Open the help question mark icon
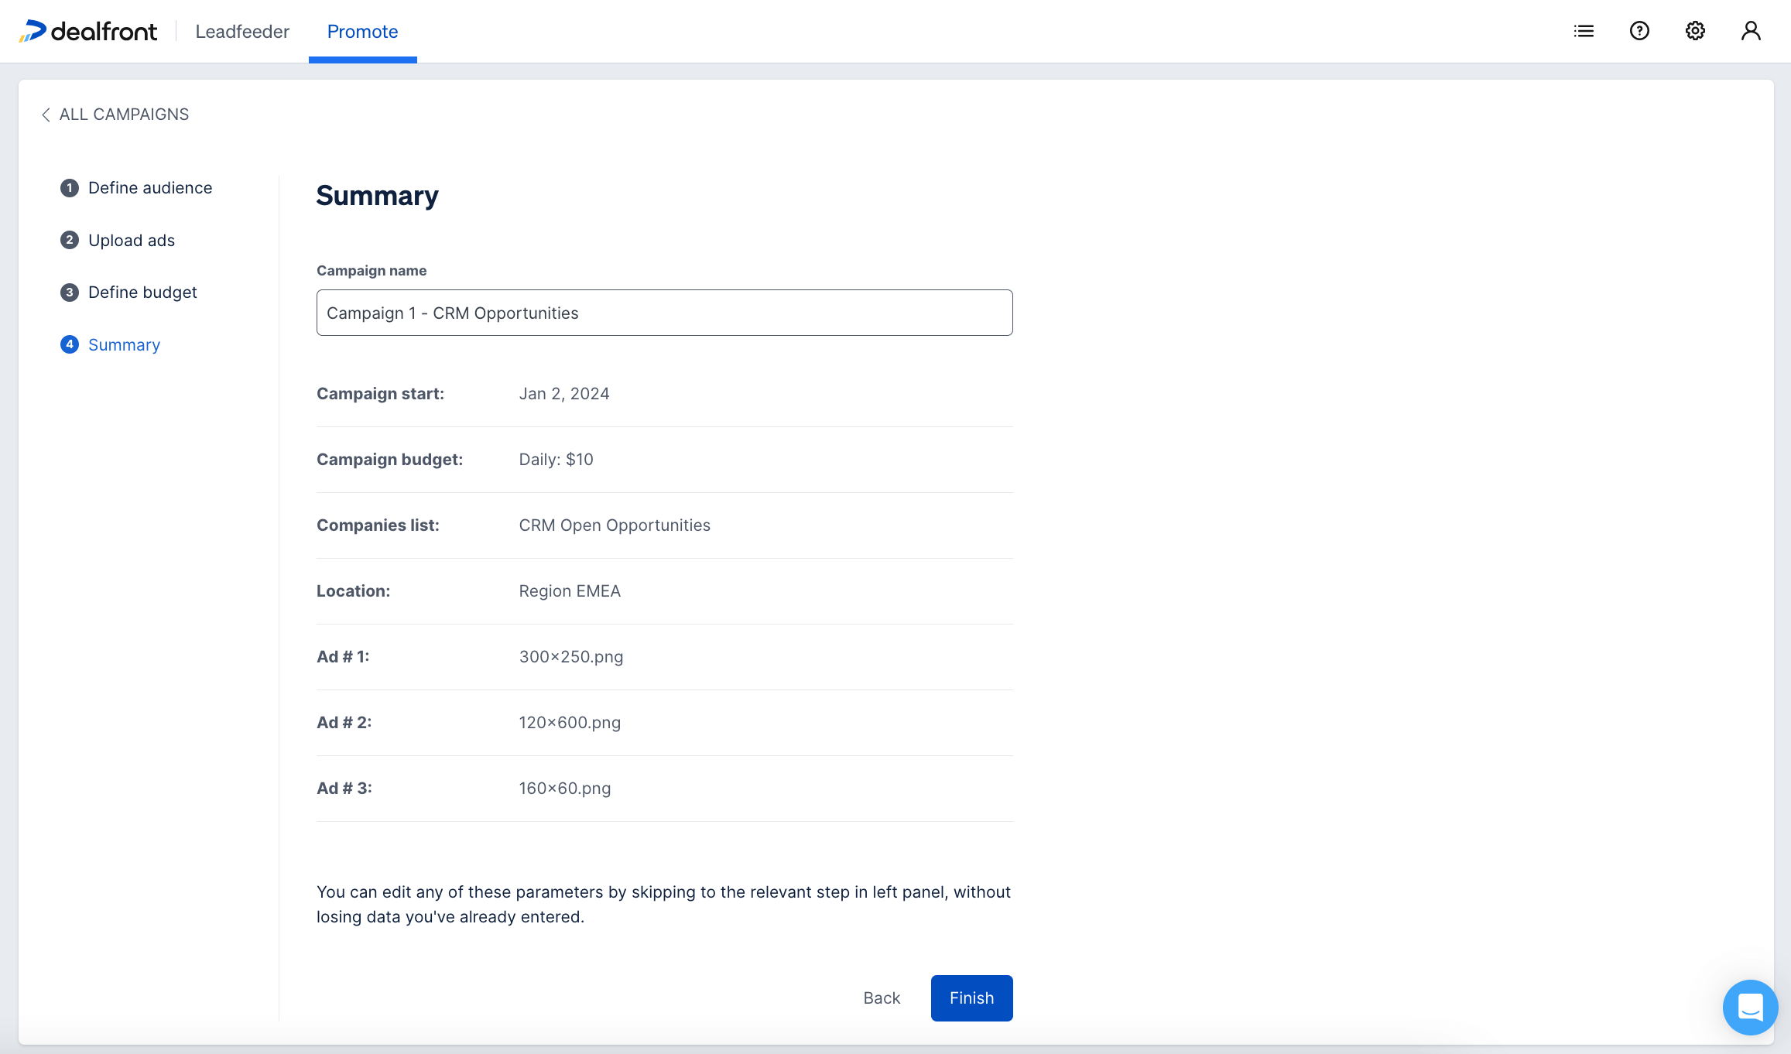Image resolution: width=1791 pixels, height=1054 pixels. click(1639, 31)
